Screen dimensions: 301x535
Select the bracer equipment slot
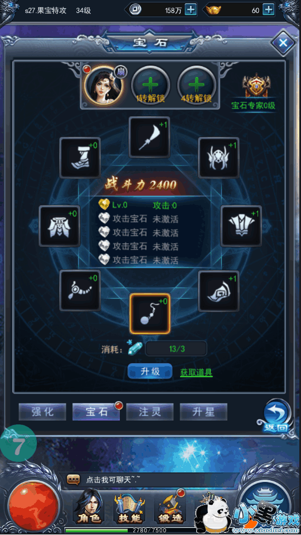(x=219, y=291)
